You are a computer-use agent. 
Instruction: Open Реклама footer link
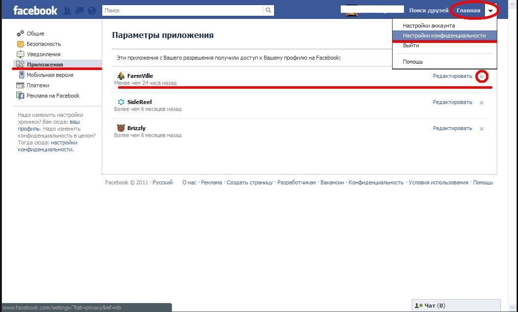pos(211,182)
